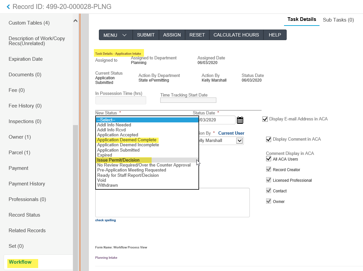Choose Application Deemed Complete status
Image resolution: width=363 pixels, height=271 pixels.
pyautogui.click(x=147, y=140)
